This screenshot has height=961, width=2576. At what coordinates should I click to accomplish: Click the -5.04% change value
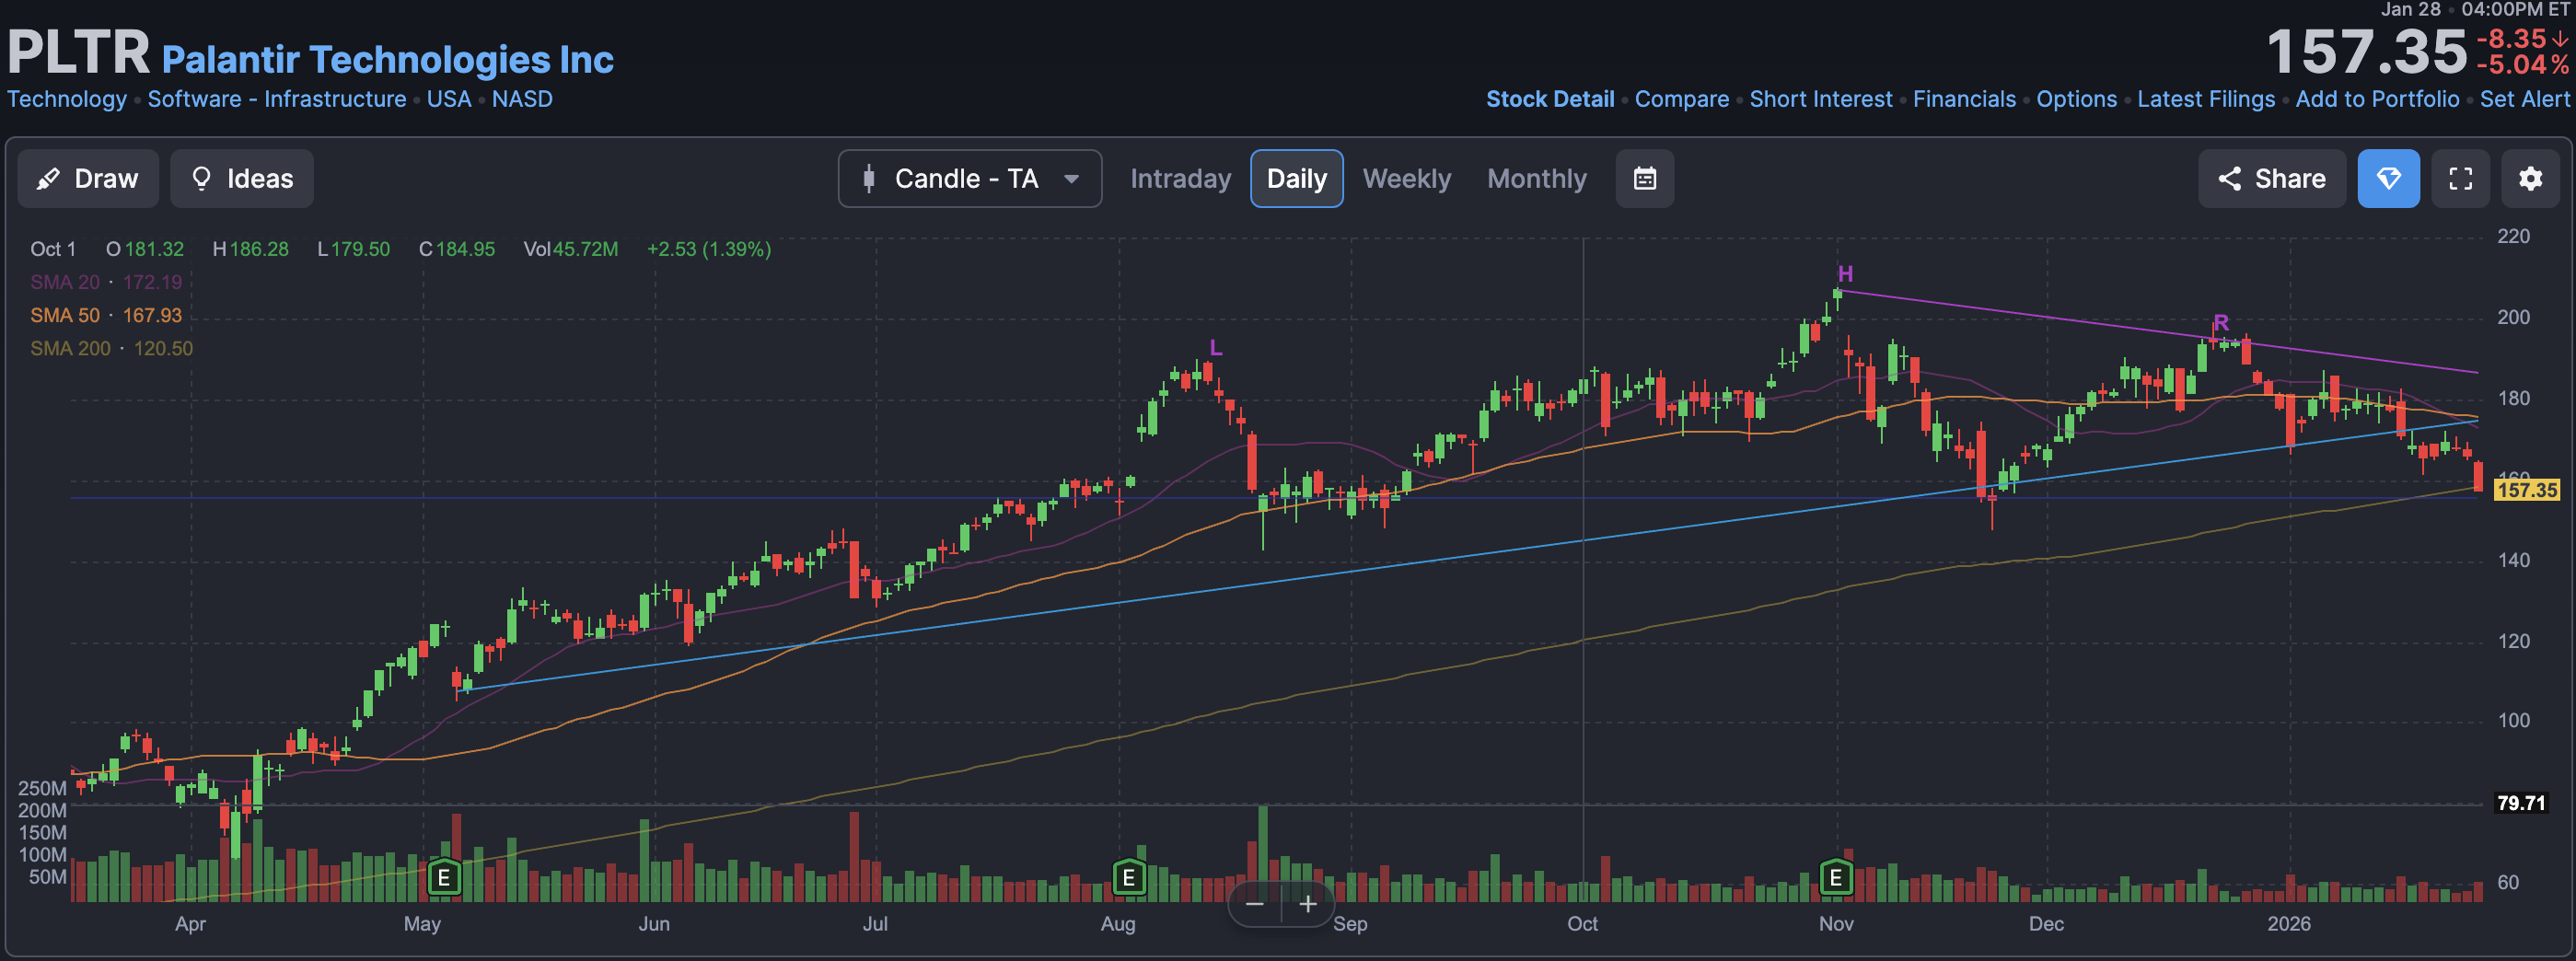2522,65
